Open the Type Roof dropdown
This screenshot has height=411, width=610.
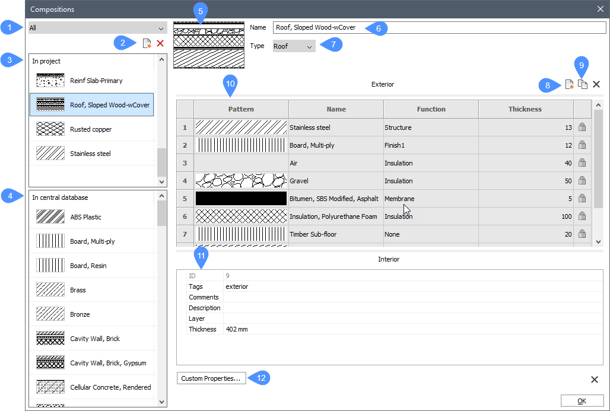click(x=294, y=46)
